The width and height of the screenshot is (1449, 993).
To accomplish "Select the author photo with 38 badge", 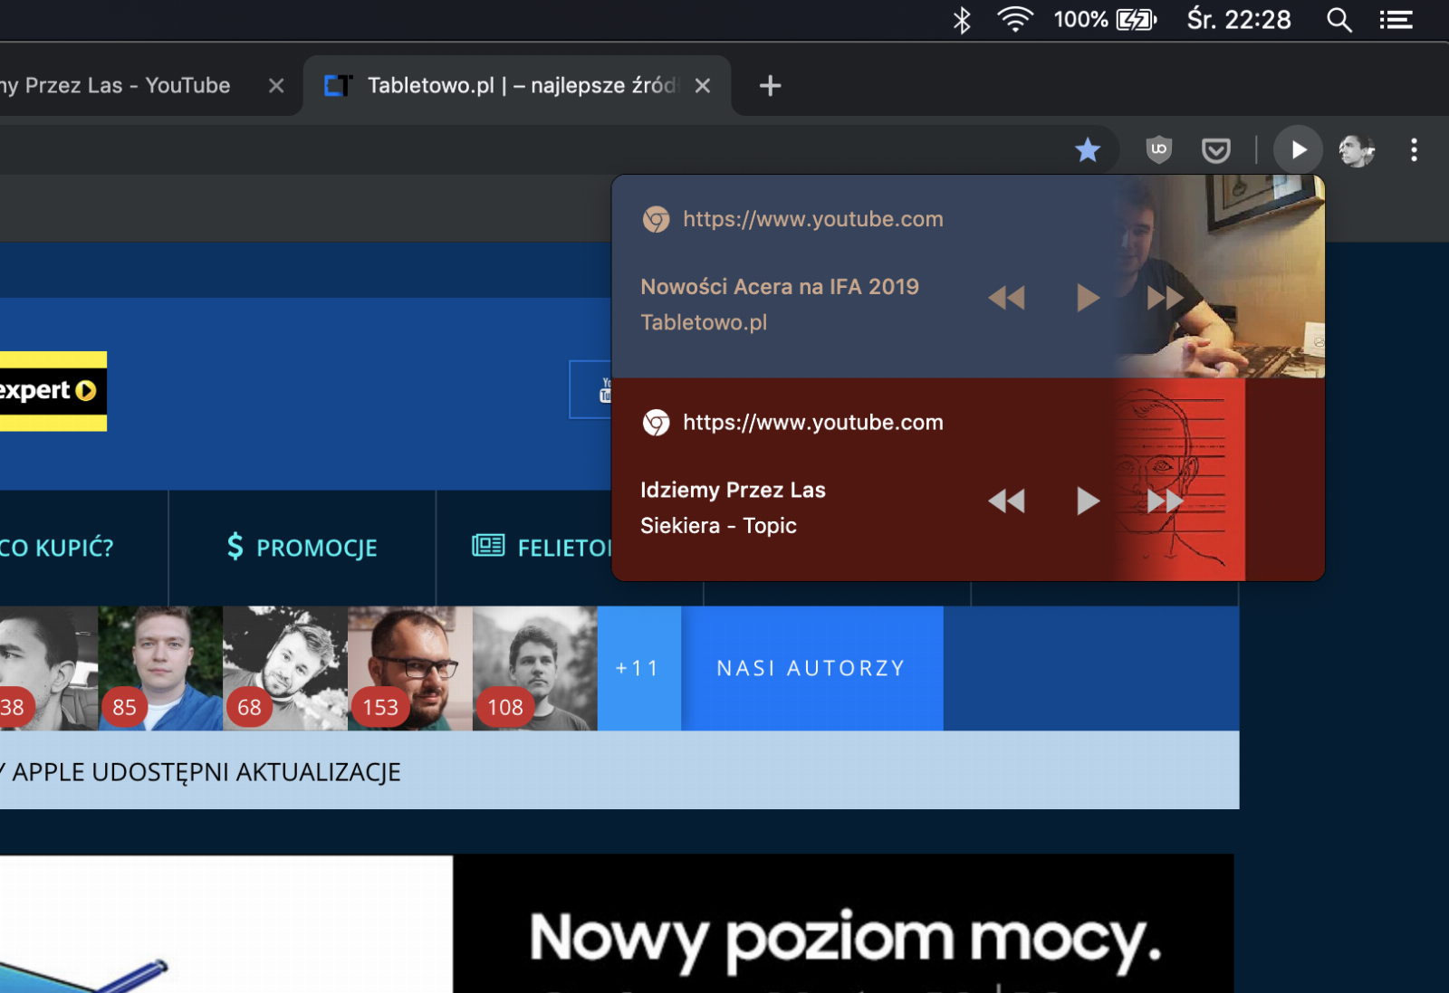I will pos(49,668).
